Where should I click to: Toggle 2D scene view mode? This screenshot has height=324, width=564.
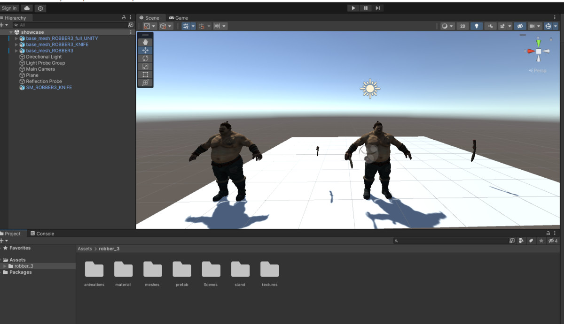tap(462, 26)
